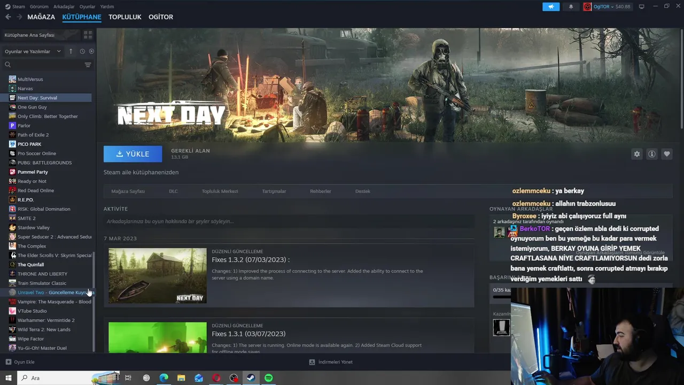This screenshot has width=684, height=385.
Task: Open game settings gear icon
Action: [x=636, y=154]
